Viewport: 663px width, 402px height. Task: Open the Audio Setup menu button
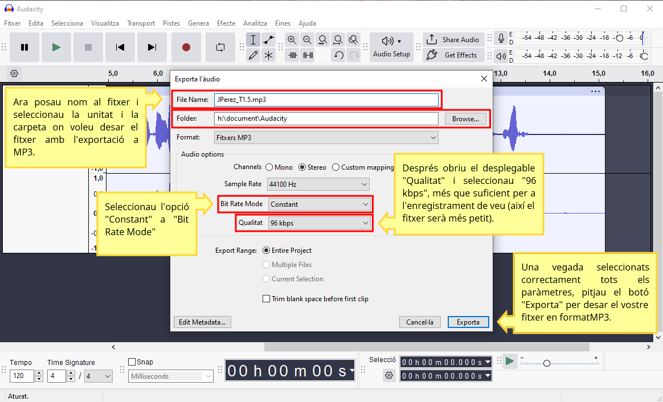391,47
